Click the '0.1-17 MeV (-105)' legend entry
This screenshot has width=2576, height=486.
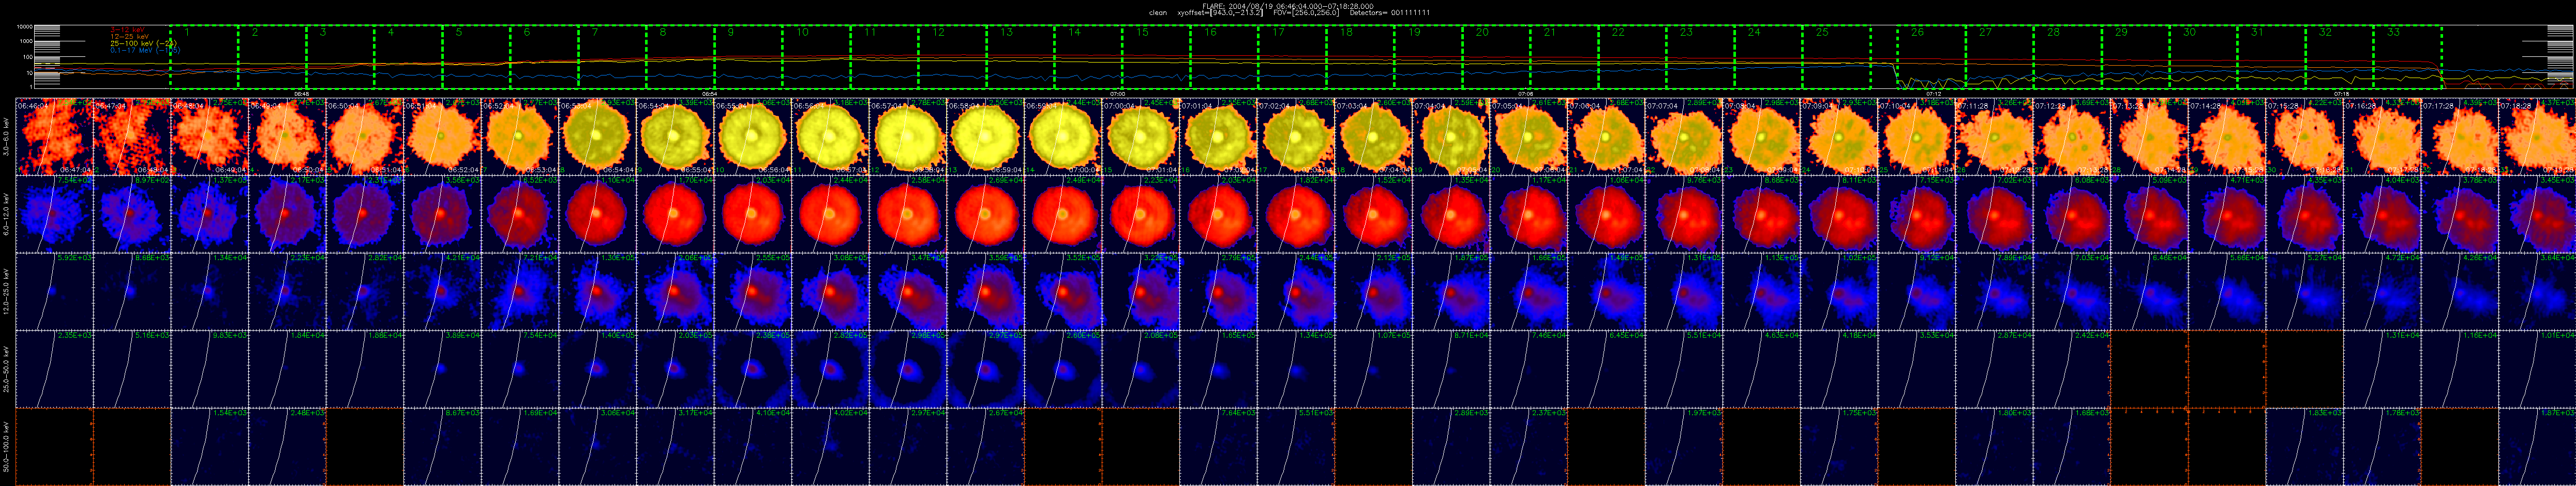[x=145, y=50]
